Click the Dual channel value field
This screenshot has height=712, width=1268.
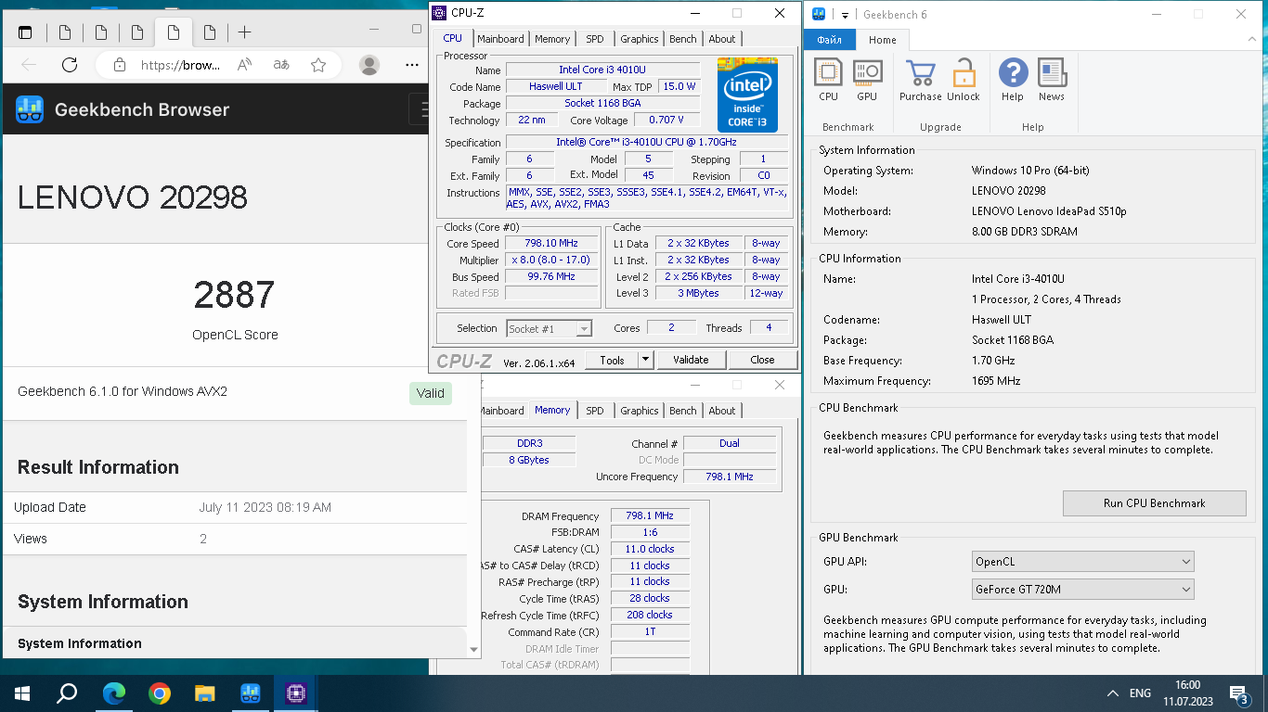[x=730, y=443]
